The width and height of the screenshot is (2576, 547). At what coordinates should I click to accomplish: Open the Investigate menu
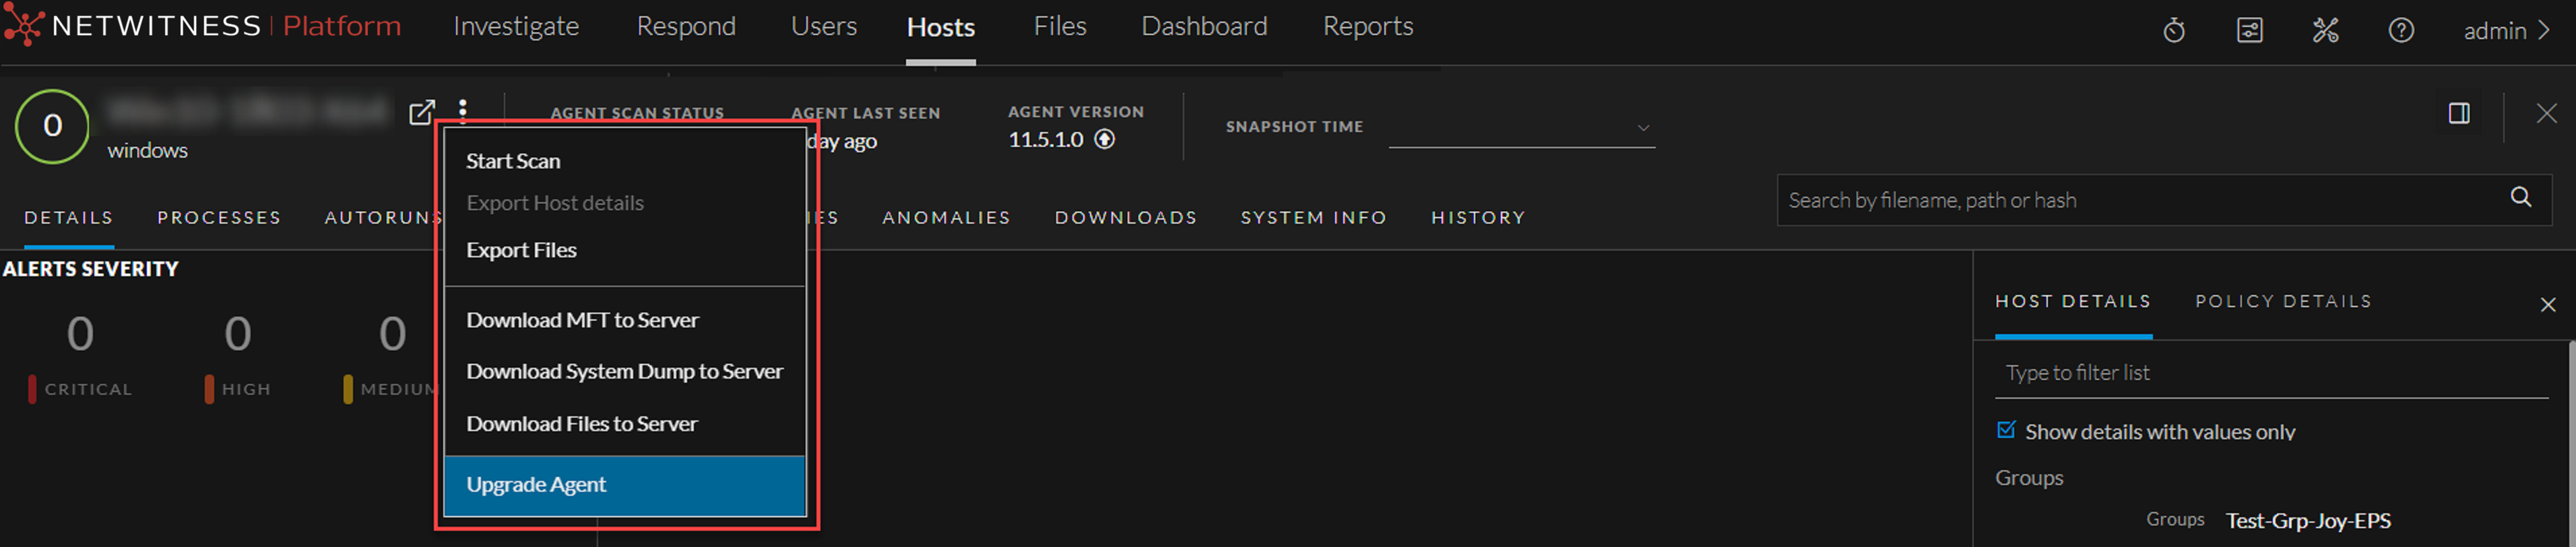[x=516, y=27]
